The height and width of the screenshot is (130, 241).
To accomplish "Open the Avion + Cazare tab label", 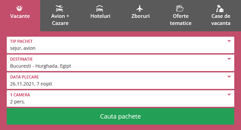I will point(60,20).
